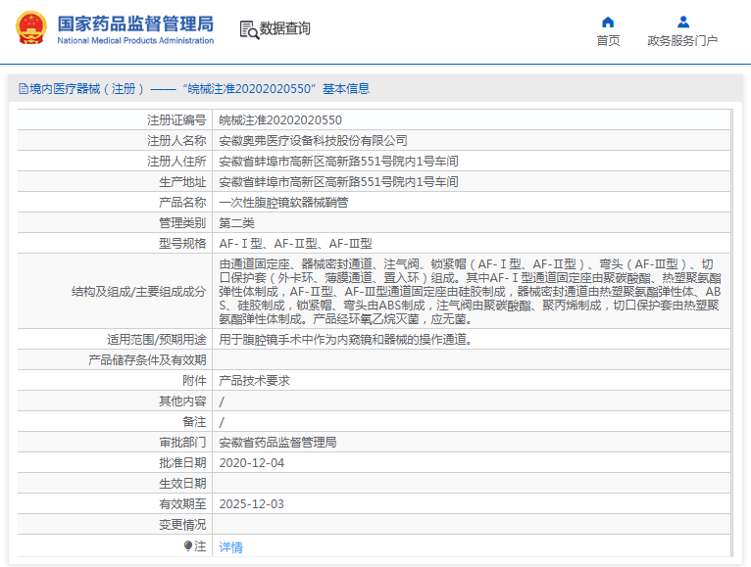Viewport: 751px width, 567px height.
Task: Open the 详情 link
Action: point(230,546)
